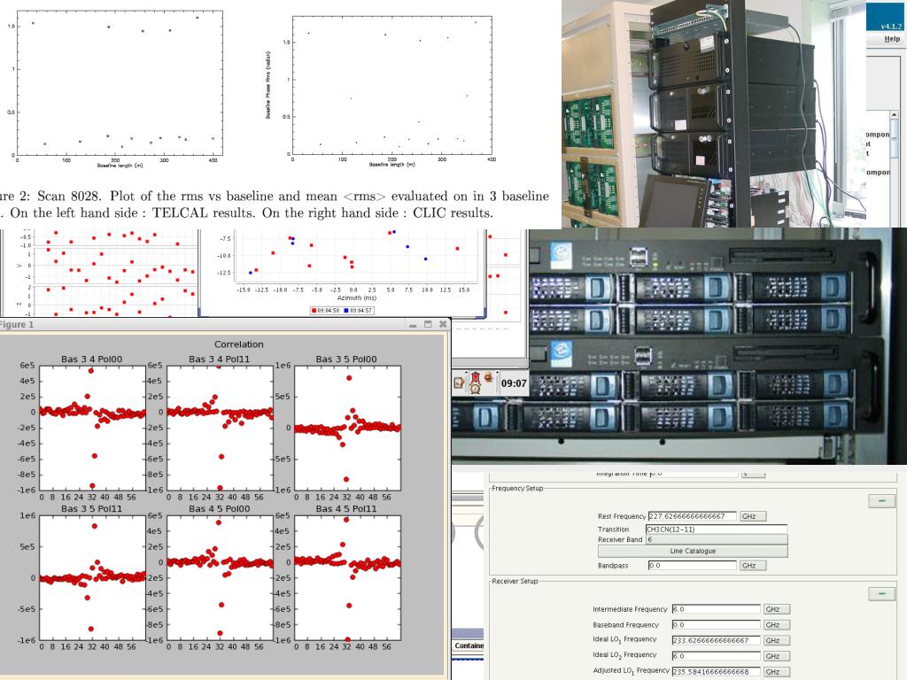Image resolution: width=907 pixels, height=680 pixels.
Task: Click the red 09:04:50 legend entry
Action: tap(325, 311)
